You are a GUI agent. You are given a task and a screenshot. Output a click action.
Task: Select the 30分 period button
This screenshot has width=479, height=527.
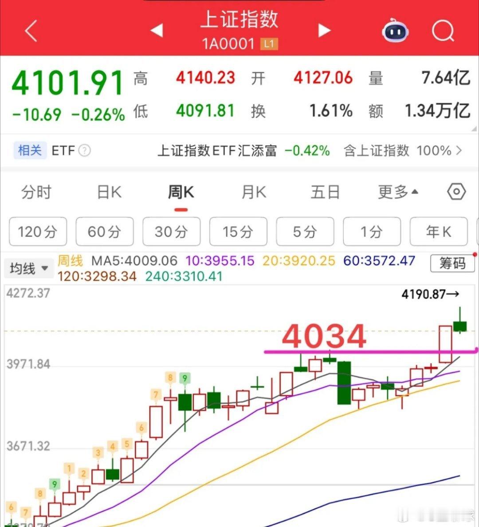[x=172, y=232]
